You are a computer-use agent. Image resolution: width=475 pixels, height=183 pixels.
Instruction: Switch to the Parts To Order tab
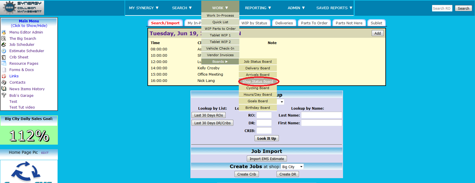click(314, 23)
